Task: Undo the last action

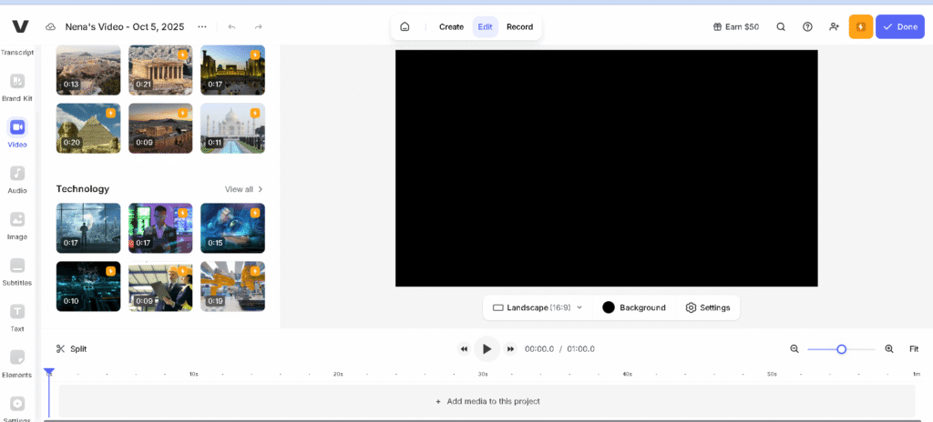Action: coord(231,27)
